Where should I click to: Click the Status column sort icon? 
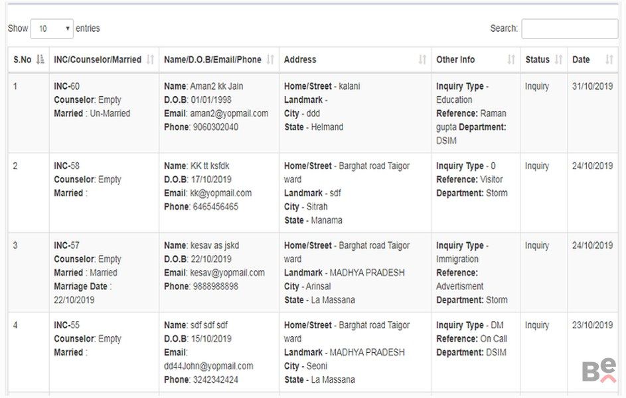[x=558, y=60]
